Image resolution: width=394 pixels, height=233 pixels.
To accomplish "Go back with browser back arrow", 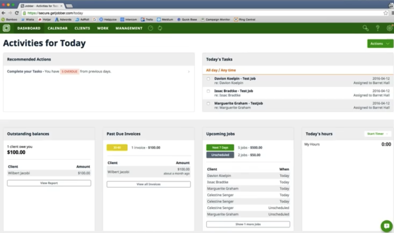I will click(3, 13).
